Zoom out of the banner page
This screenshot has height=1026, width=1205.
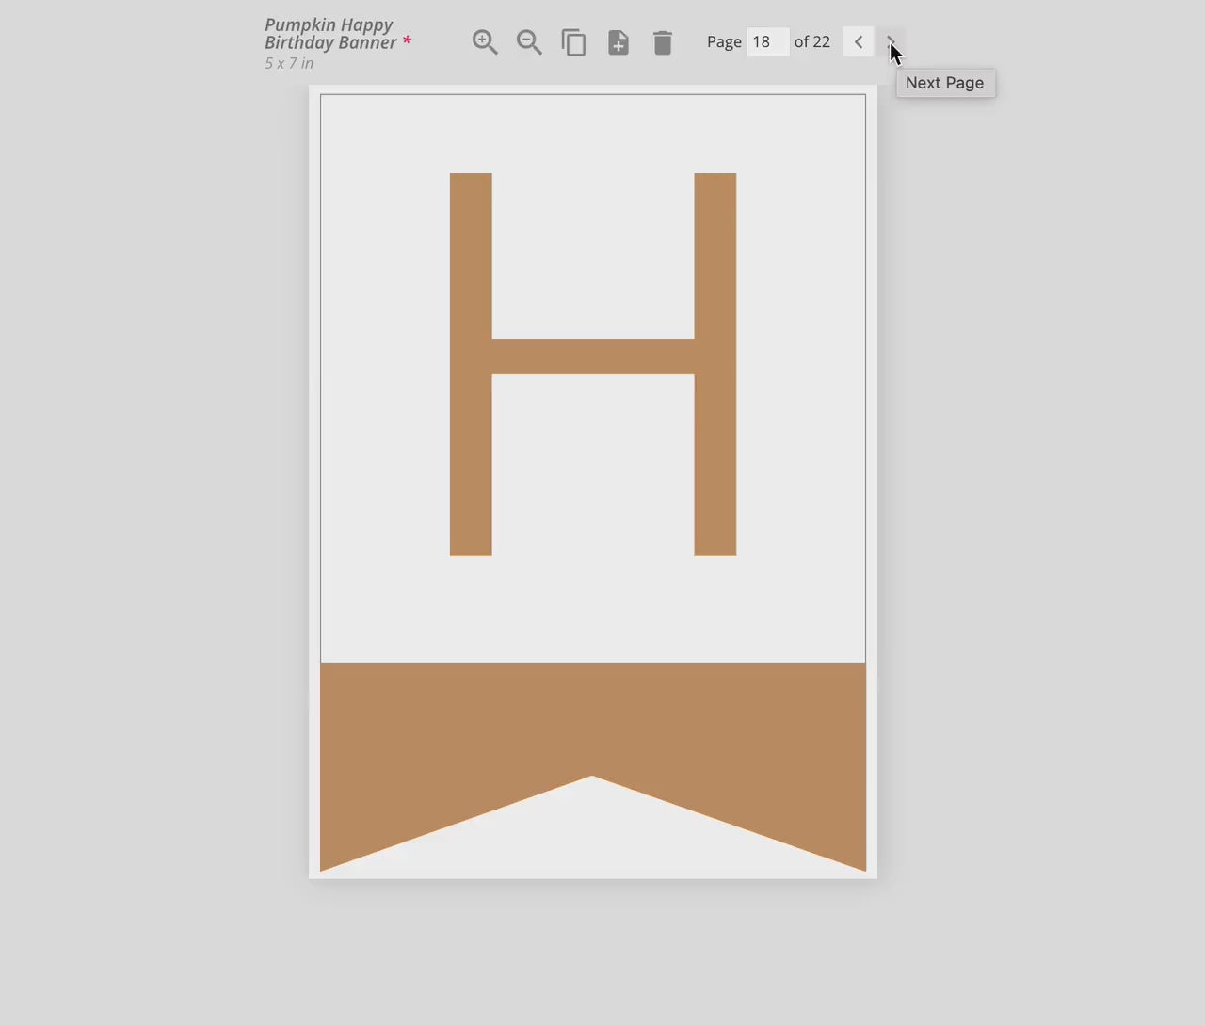[529, 42]
